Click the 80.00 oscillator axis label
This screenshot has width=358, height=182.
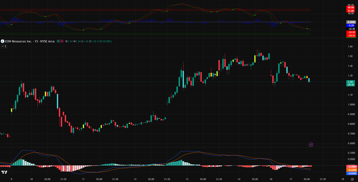click(x=351, y=5)
